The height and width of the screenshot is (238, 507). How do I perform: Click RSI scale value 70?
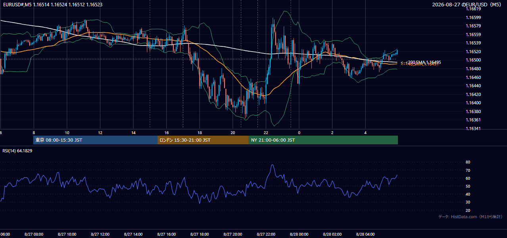click(468, 170)
